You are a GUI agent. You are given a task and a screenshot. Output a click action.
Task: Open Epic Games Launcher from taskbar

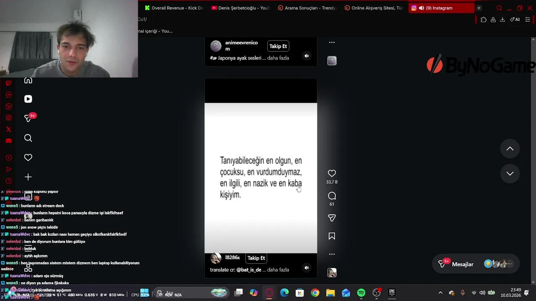click(x=392, y=293)
